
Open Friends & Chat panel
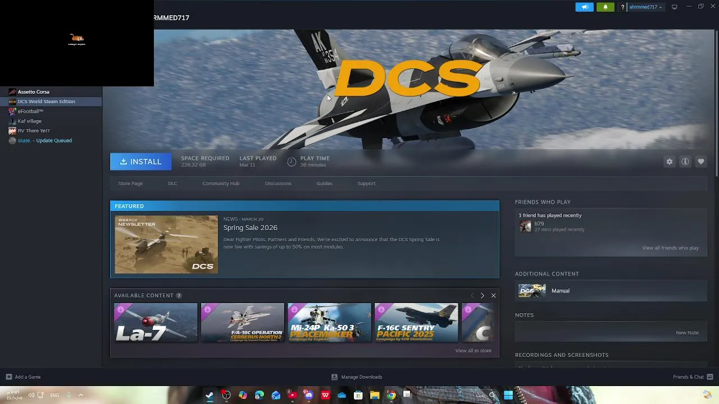693,377
